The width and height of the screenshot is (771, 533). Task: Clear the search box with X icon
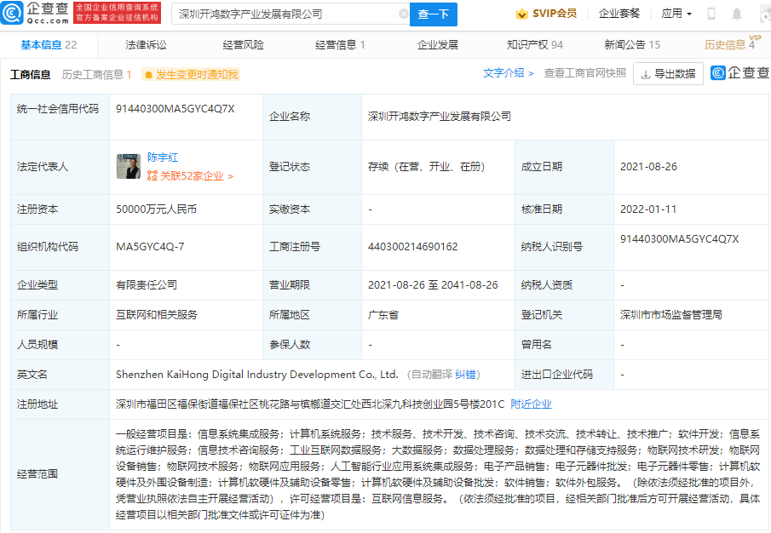point(403,14)
